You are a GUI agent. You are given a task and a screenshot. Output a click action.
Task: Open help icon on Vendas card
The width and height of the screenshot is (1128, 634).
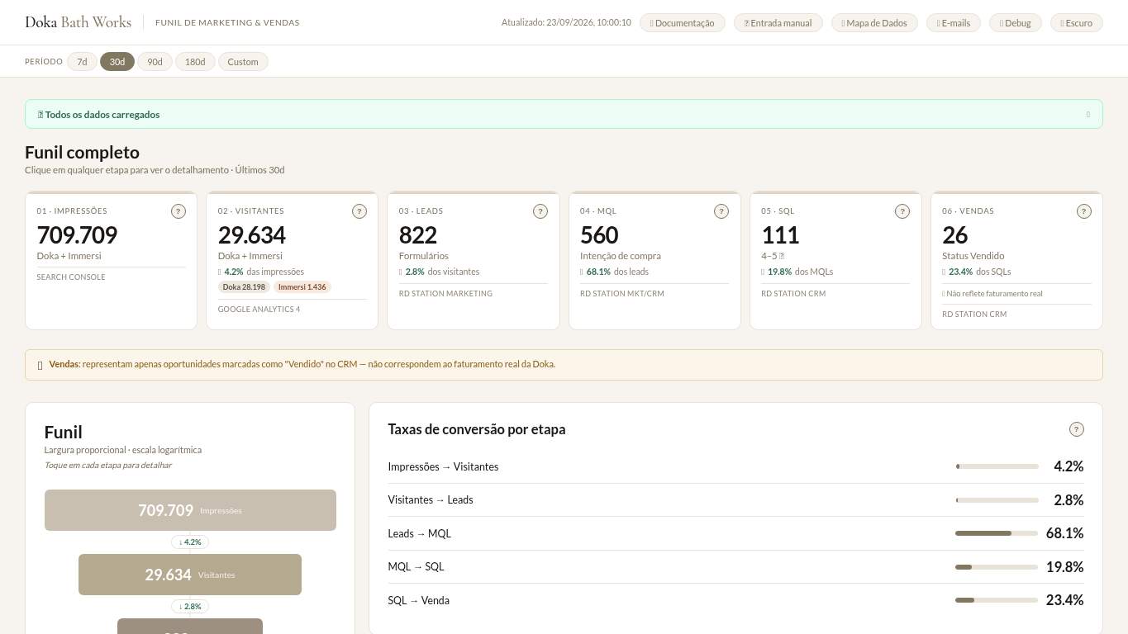(x=1084, y=211)
